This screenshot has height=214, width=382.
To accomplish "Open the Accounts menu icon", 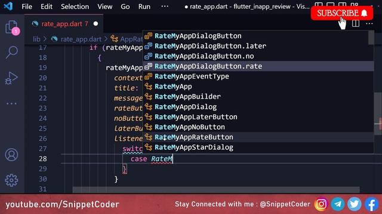I will coord(11,155).
